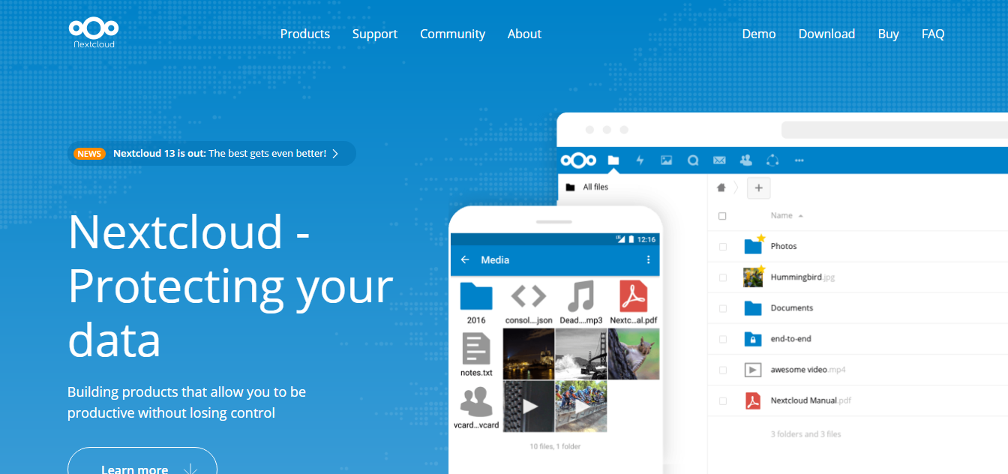
Task: Open Contacts via the people icon
Action: [745, 160]
